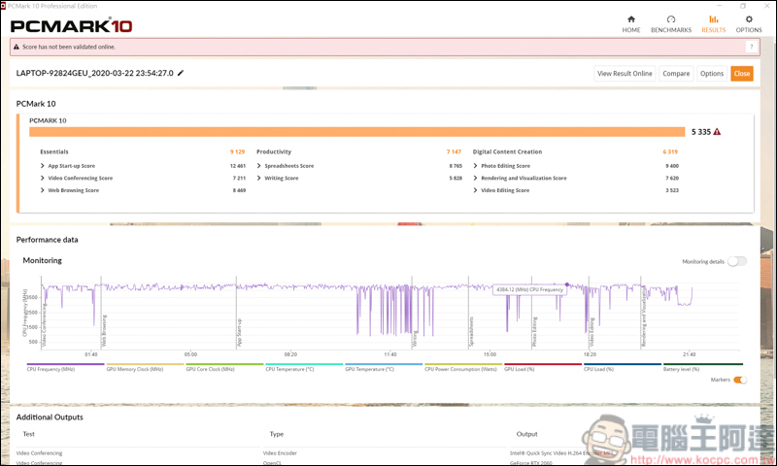Click the help question mark in warning banner
Image resolution: width=777 pixels, height=466 pixels.
tap(751, 47)
